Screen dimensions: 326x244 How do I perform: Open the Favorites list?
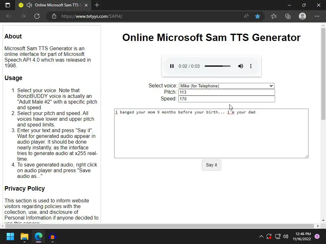[274, 16]
